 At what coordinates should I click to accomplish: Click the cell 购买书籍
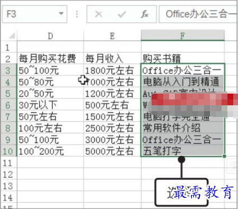click(183, 58)
